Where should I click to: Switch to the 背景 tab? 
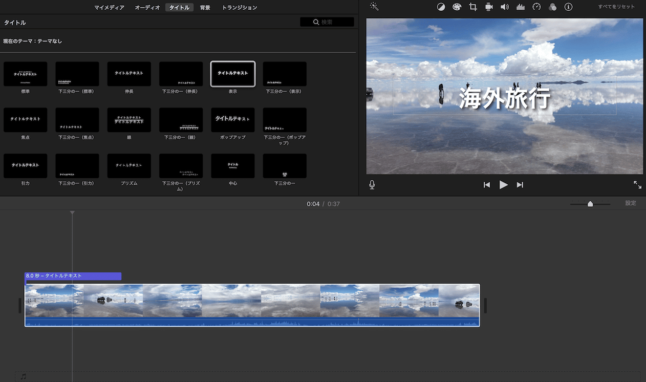(205, 8)
